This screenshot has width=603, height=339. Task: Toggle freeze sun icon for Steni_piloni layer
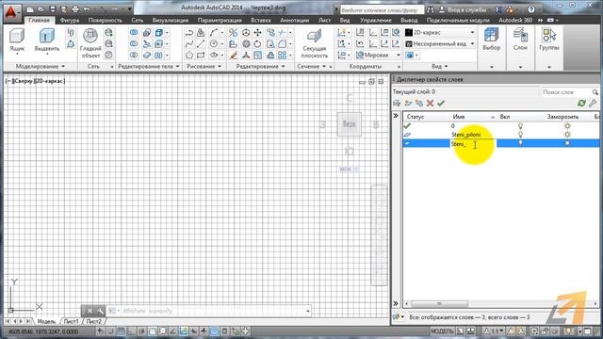567,135
